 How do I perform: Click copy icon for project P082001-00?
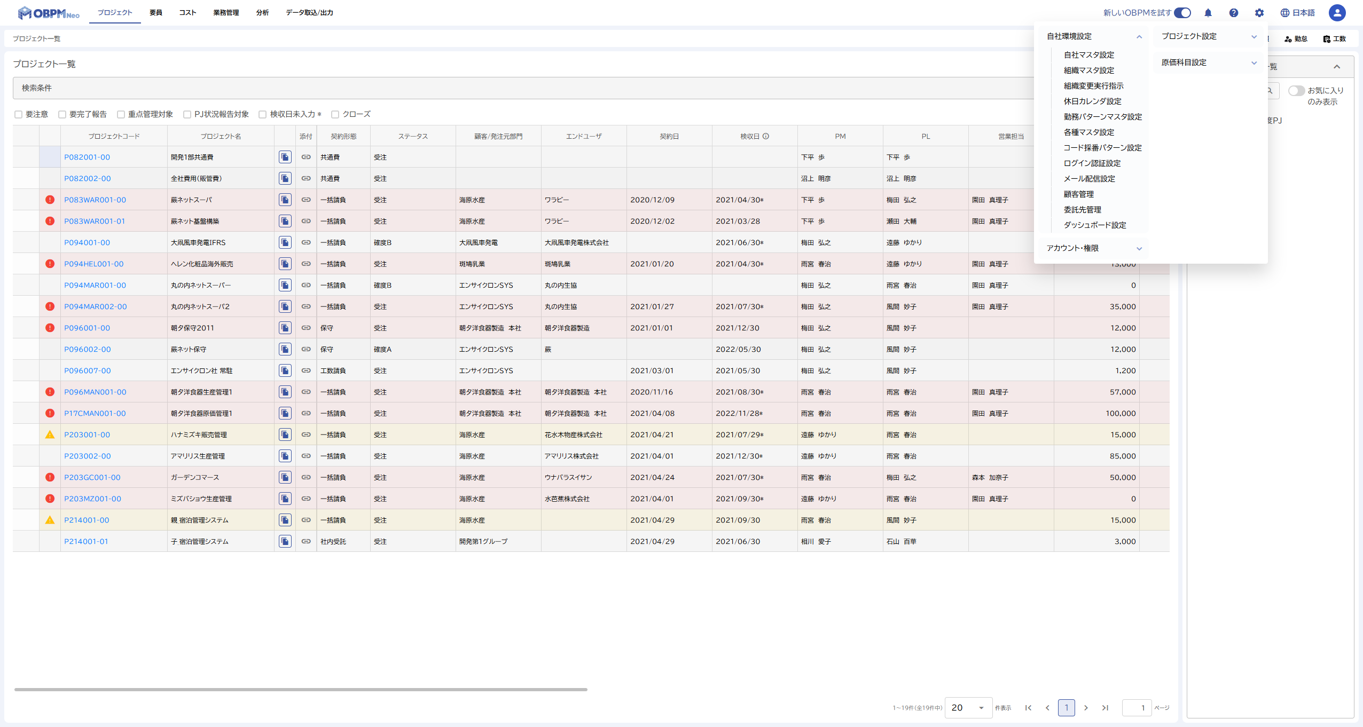[285, 157]
